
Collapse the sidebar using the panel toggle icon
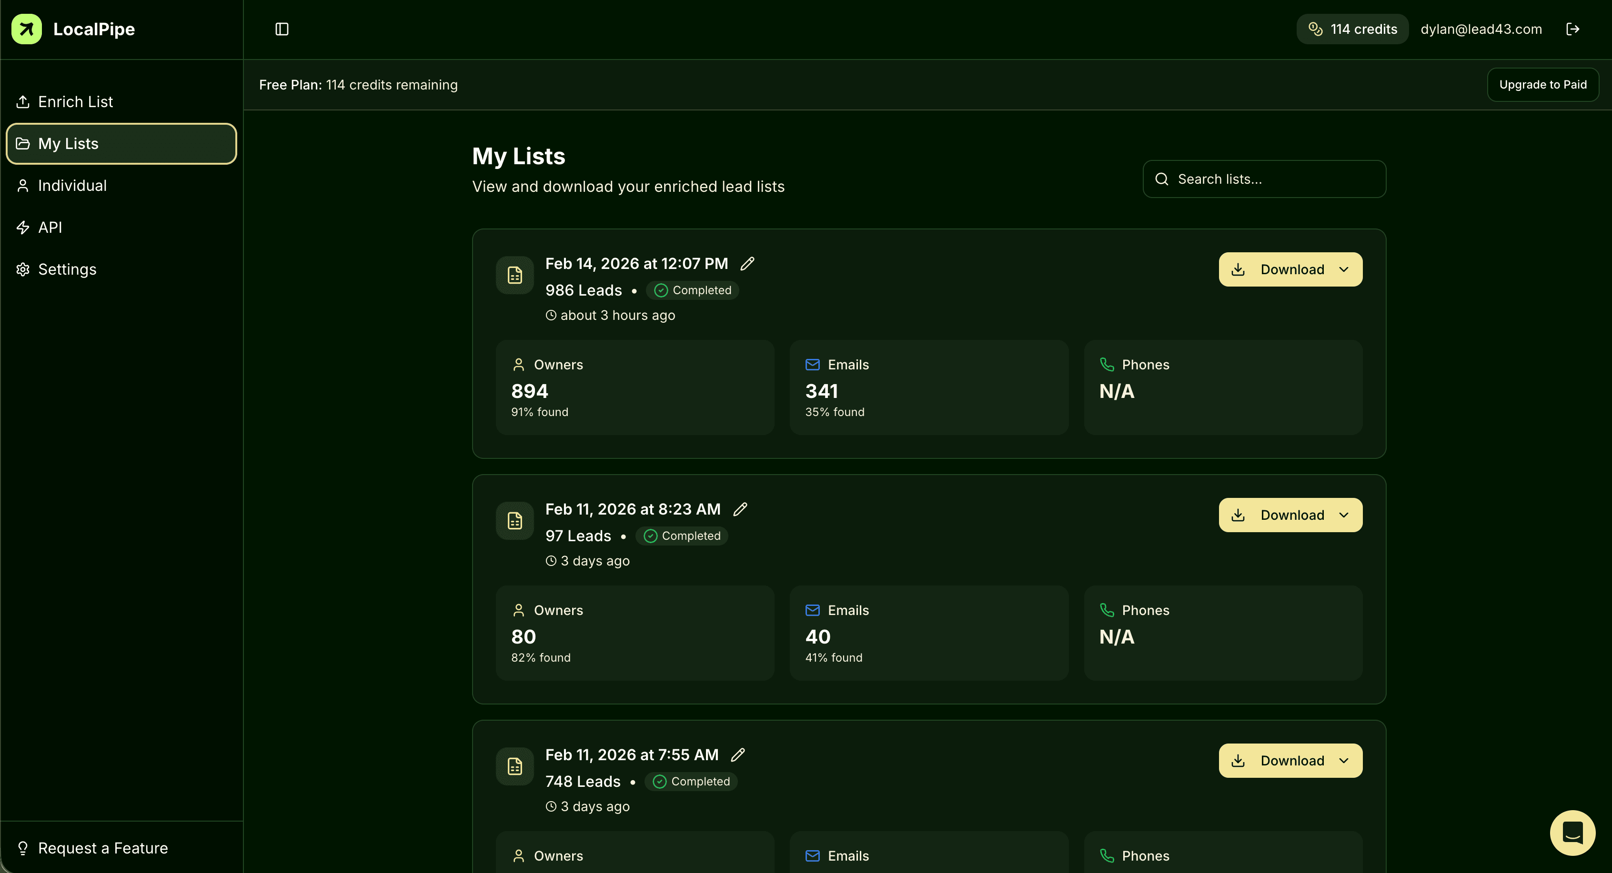click(282, 29)
